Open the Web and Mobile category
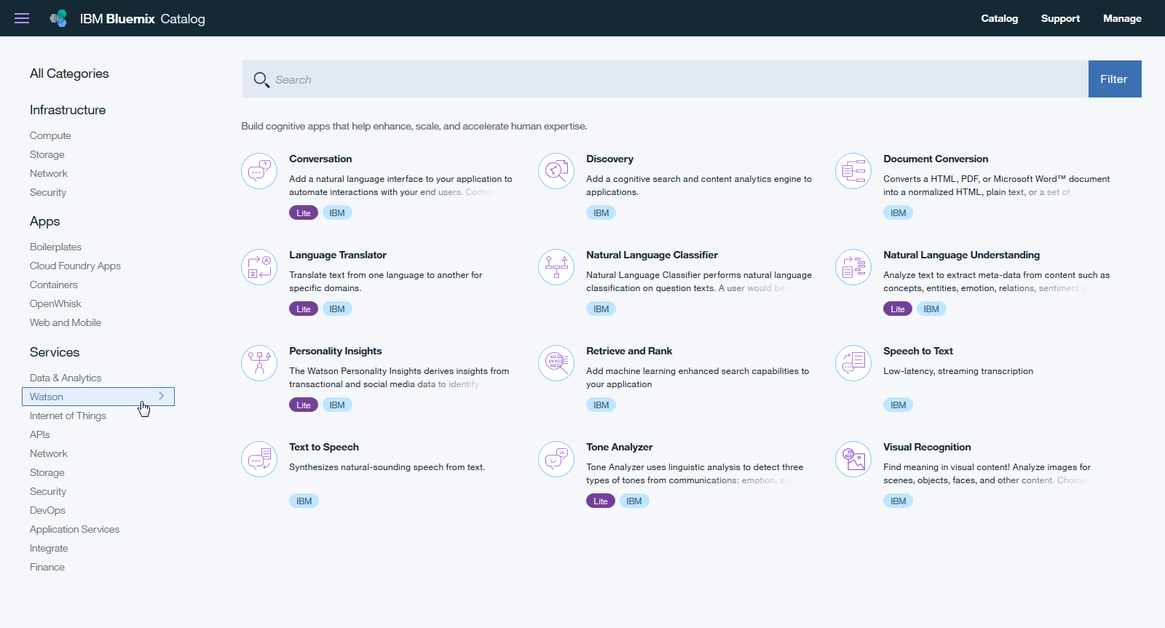 [66, 322]
